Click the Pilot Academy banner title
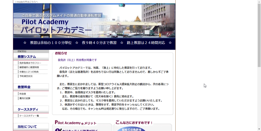This screenshot has height=131, width=261. pyautogui.click(x=45, y=22)
